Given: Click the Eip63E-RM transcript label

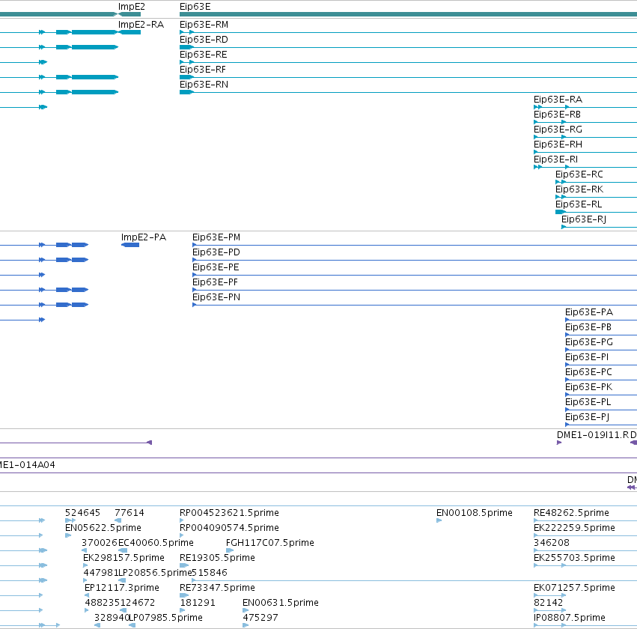Looking at the screenshot, I should coord(204,25).
